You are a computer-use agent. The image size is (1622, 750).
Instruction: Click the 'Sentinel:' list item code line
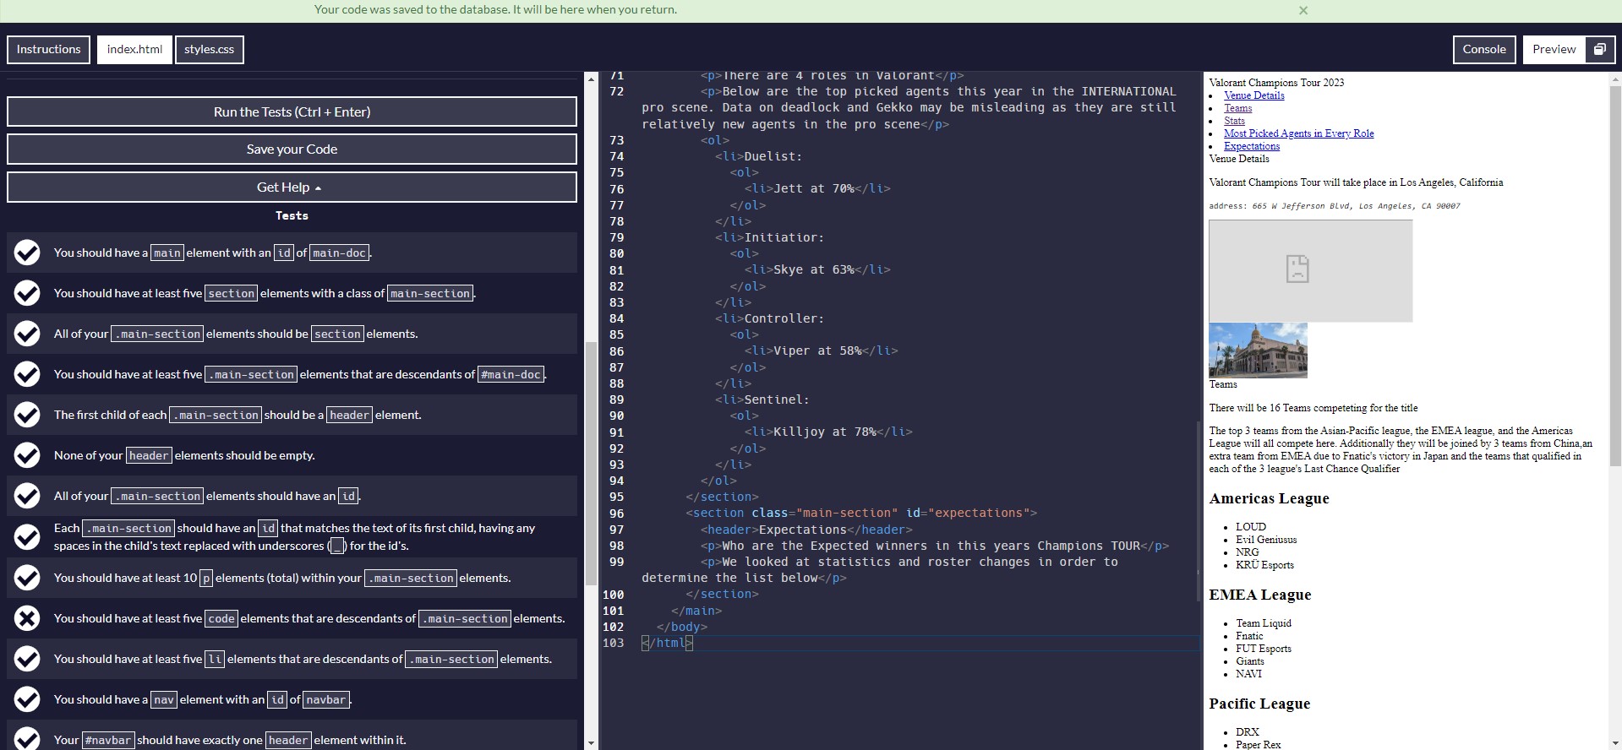coord(762,399)
